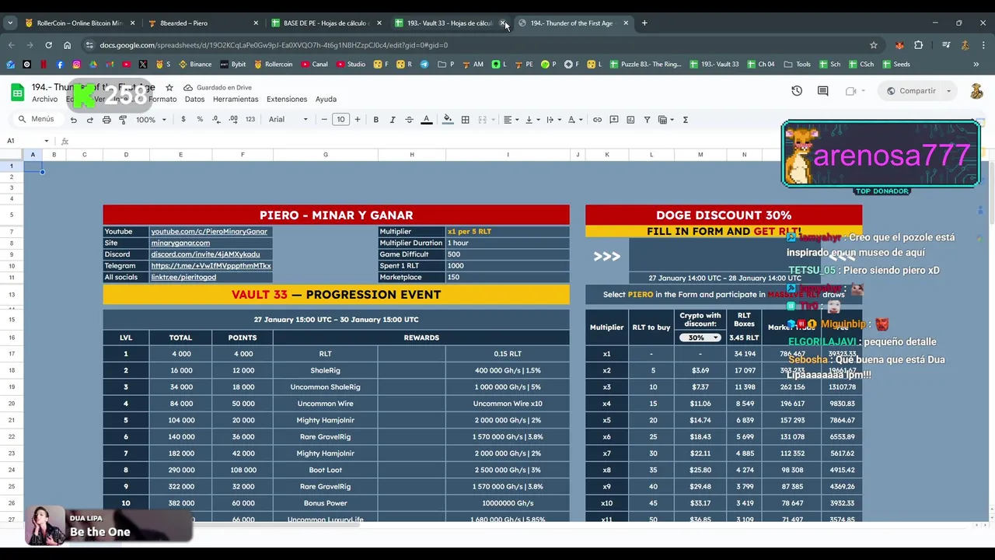Decrease decimal places
995x560 pixels.
216,120
